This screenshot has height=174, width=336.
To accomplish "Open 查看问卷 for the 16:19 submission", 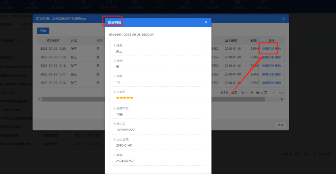I will (x=268, y=57).
